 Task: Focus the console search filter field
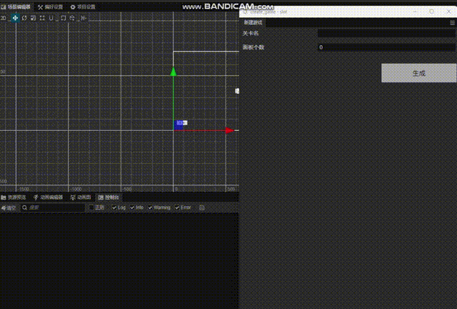pos(53,207)
